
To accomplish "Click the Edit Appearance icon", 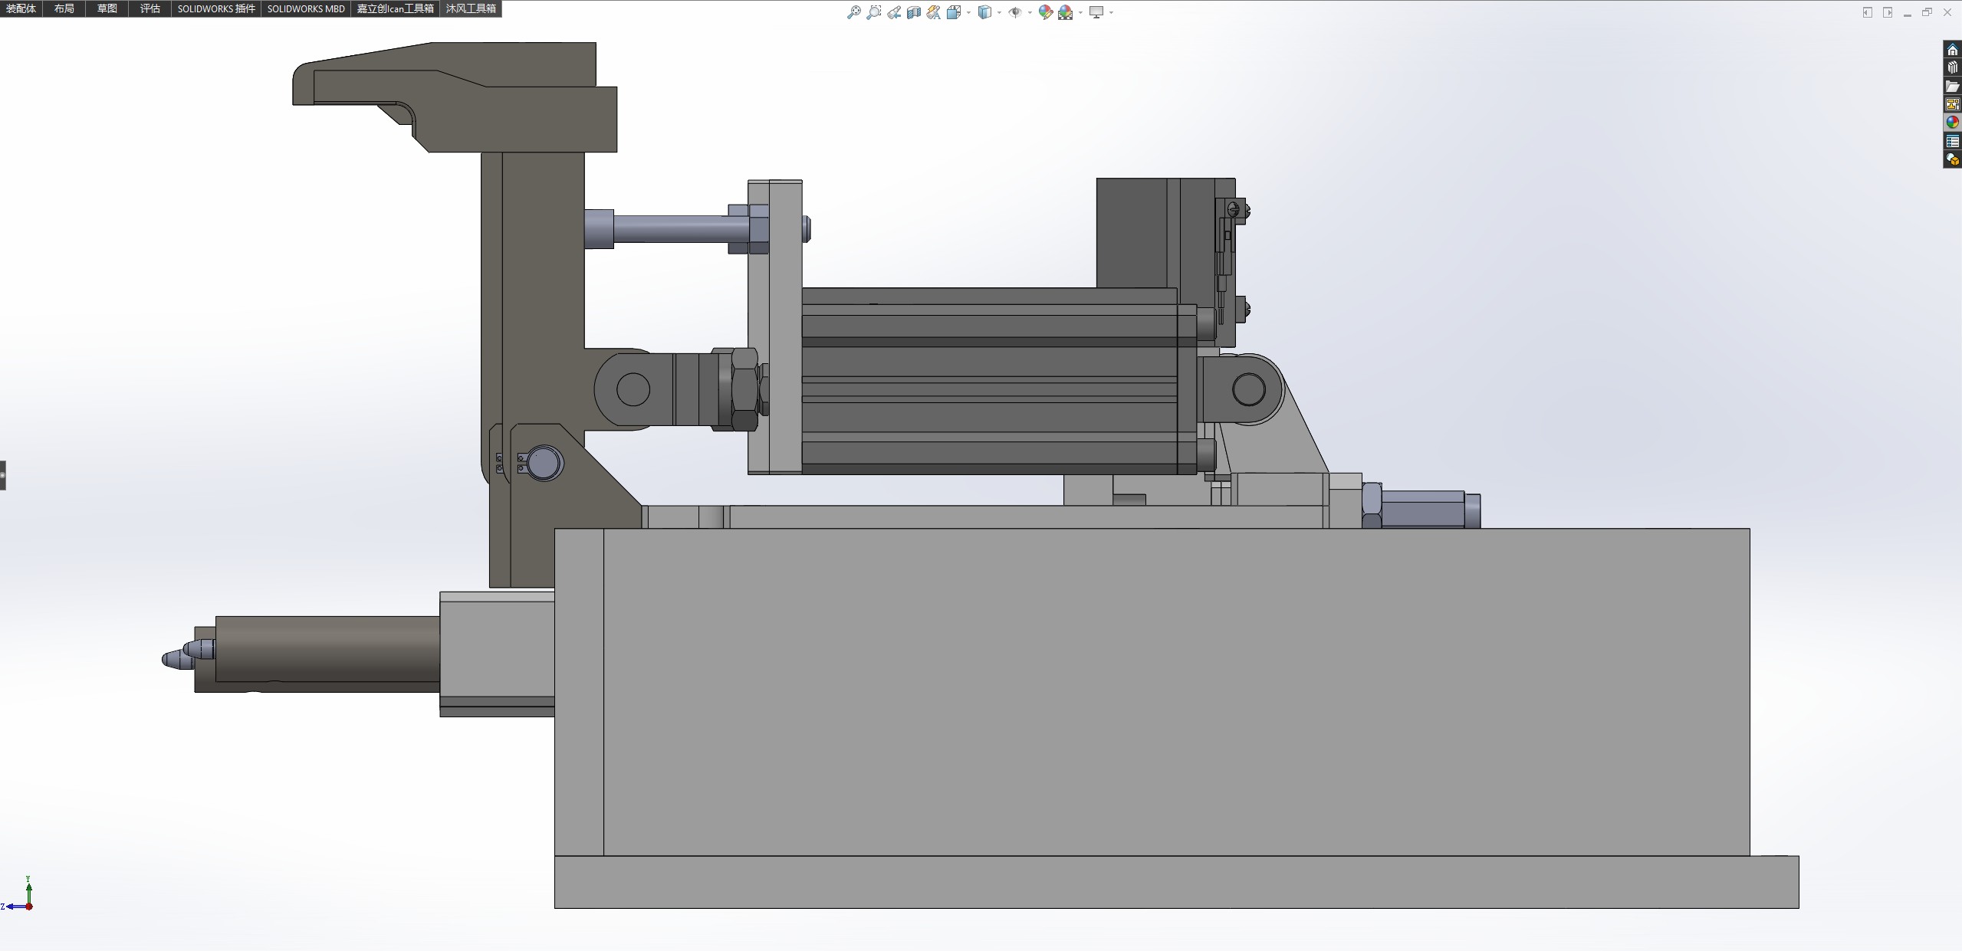I will click(x=1046, y=12).
